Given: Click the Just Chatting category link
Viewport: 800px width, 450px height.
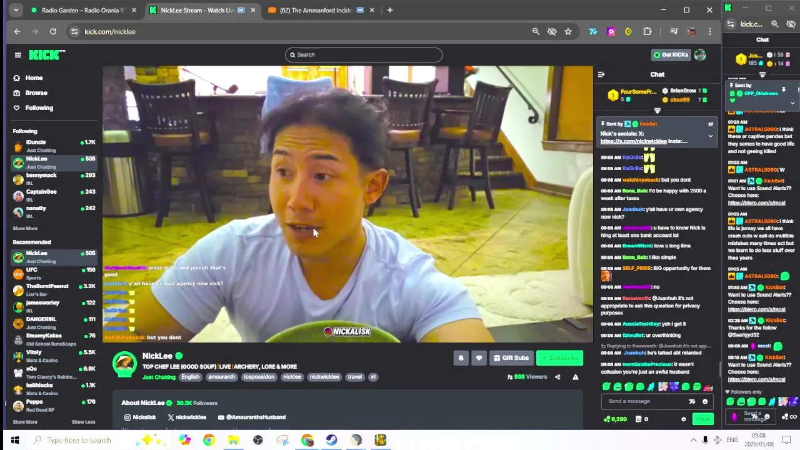Looking at the screenshot, I should (159, 377).
